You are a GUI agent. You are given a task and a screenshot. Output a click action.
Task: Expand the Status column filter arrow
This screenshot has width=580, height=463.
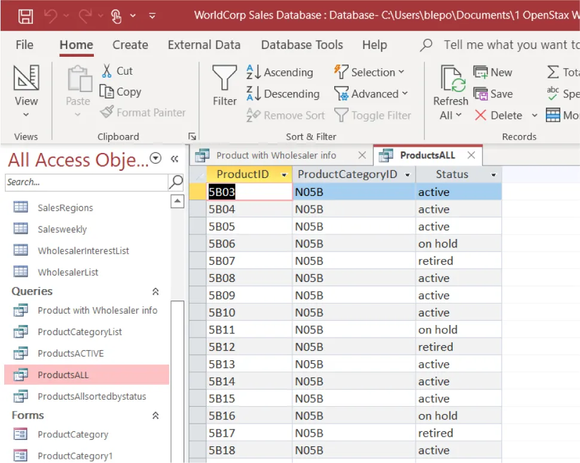(x=493, y=174)
